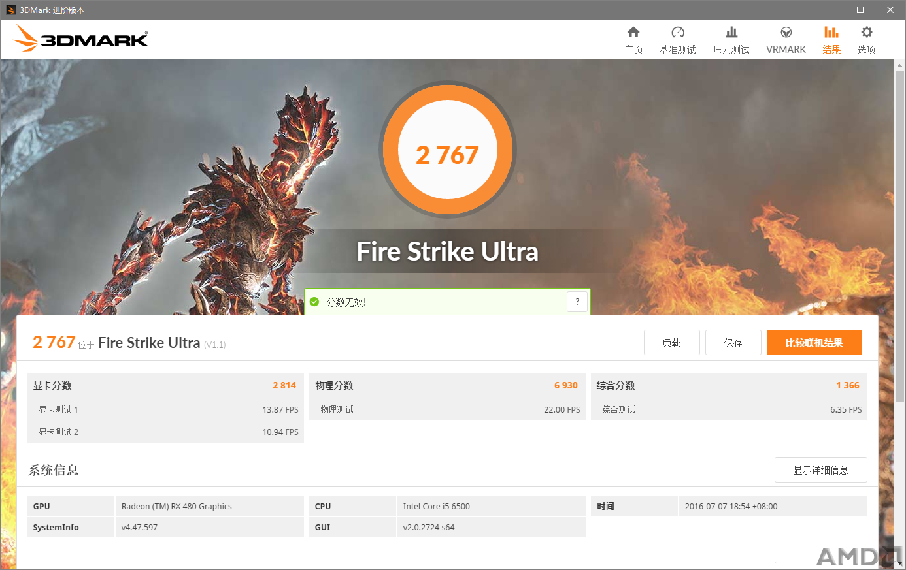Click the 物理测试 22.00 FPS row
906x570 pixels.
click(x=447, y=409)
